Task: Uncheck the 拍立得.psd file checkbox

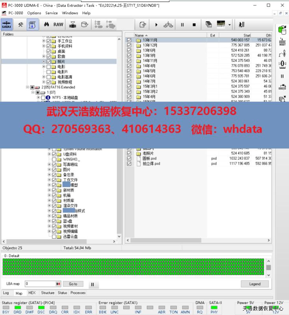Action: [129, 163]
